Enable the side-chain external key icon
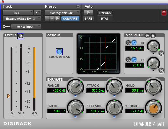Viewport: 168px width, 129px height. (147, 36)
